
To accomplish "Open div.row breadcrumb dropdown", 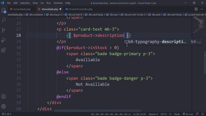I will coord(114,15).
